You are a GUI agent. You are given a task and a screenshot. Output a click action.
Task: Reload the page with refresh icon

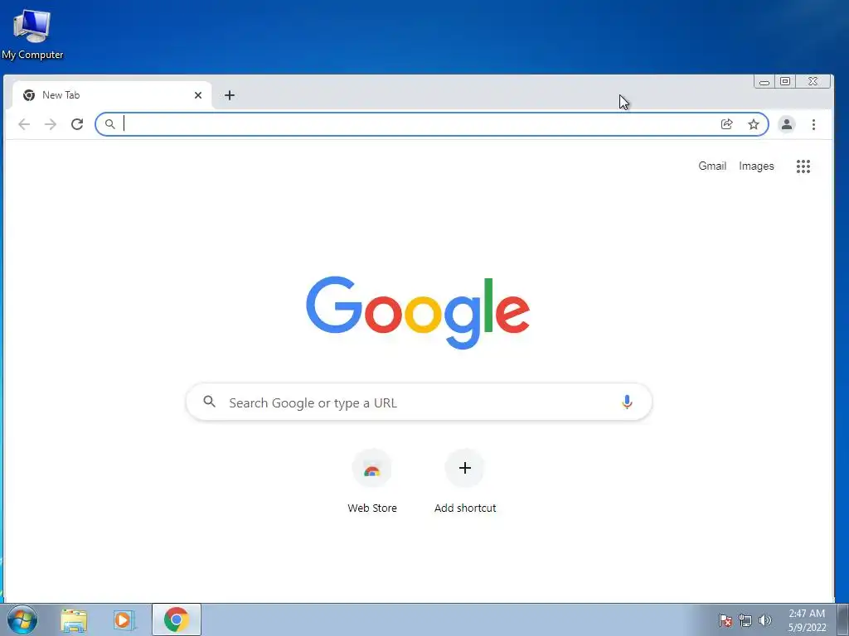(77, 124)
